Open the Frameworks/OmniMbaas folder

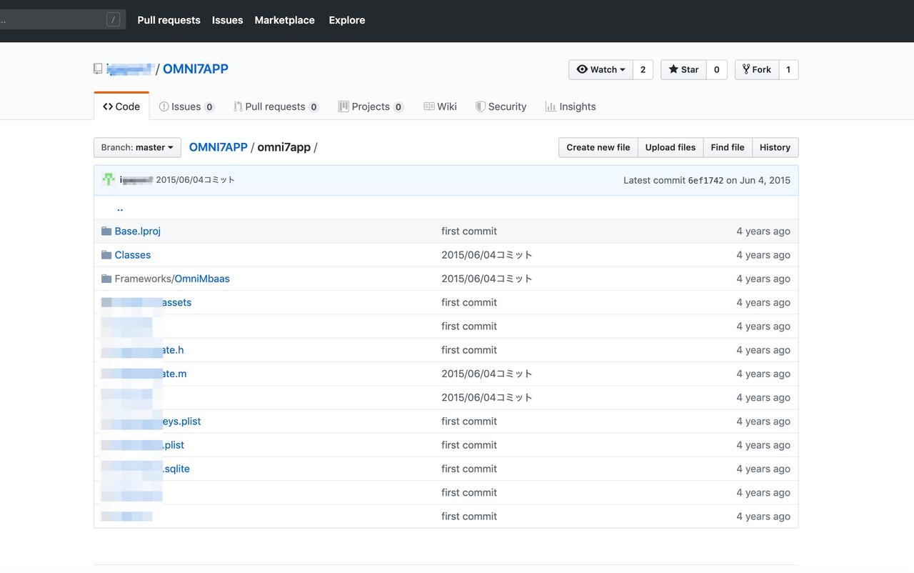tap(172, 279)
